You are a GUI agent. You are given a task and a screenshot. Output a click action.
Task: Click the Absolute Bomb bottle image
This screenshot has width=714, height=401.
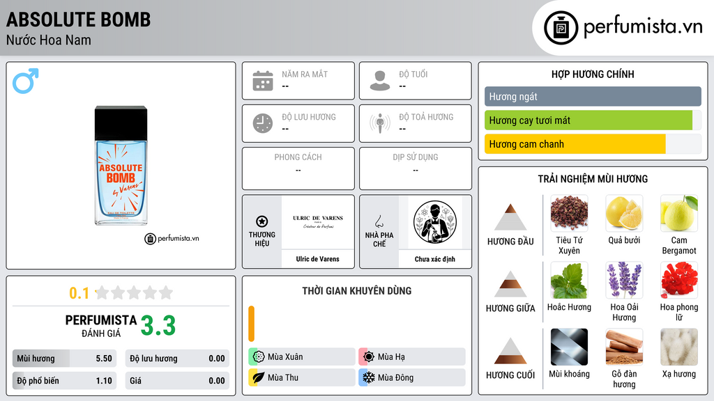tap(121, 166)
